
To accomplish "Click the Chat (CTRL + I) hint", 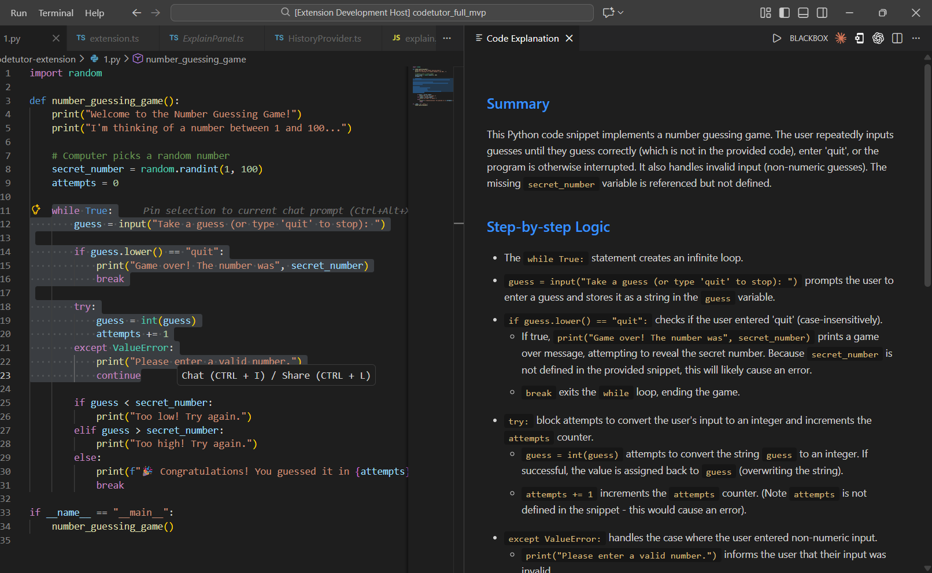I will pos(223,375).
